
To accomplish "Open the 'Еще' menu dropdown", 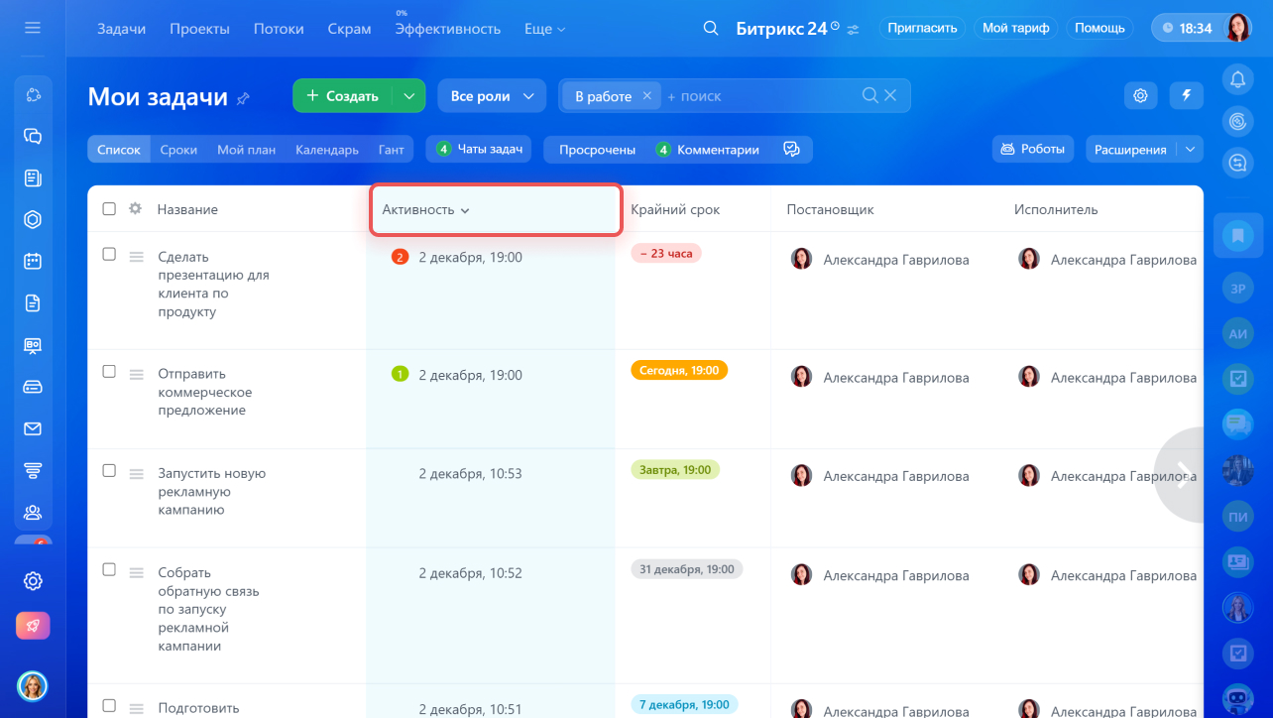I will coord(544,29).
